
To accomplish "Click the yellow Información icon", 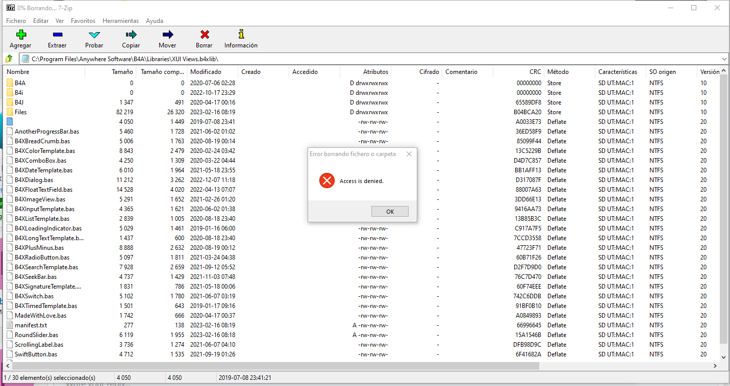I will [241, 34].
